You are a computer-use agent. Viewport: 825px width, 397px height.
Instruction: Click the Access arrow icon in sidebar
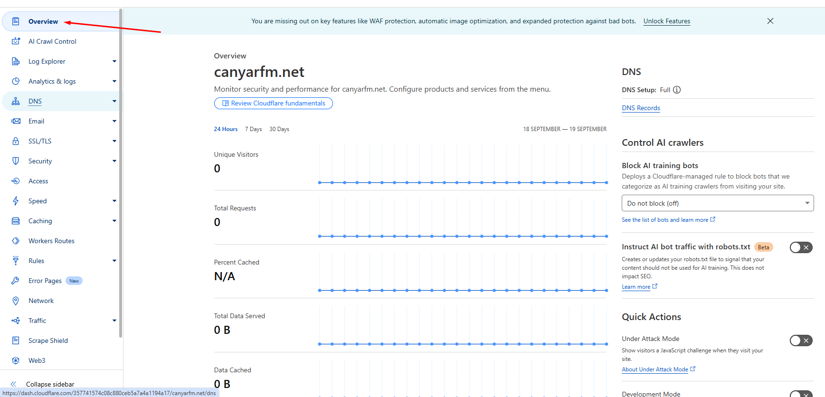[x=16, y=181]
